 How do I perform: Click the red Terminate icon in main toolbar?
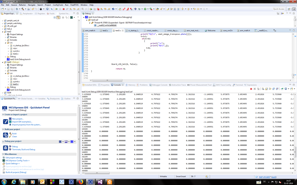(x=64, y=9)
